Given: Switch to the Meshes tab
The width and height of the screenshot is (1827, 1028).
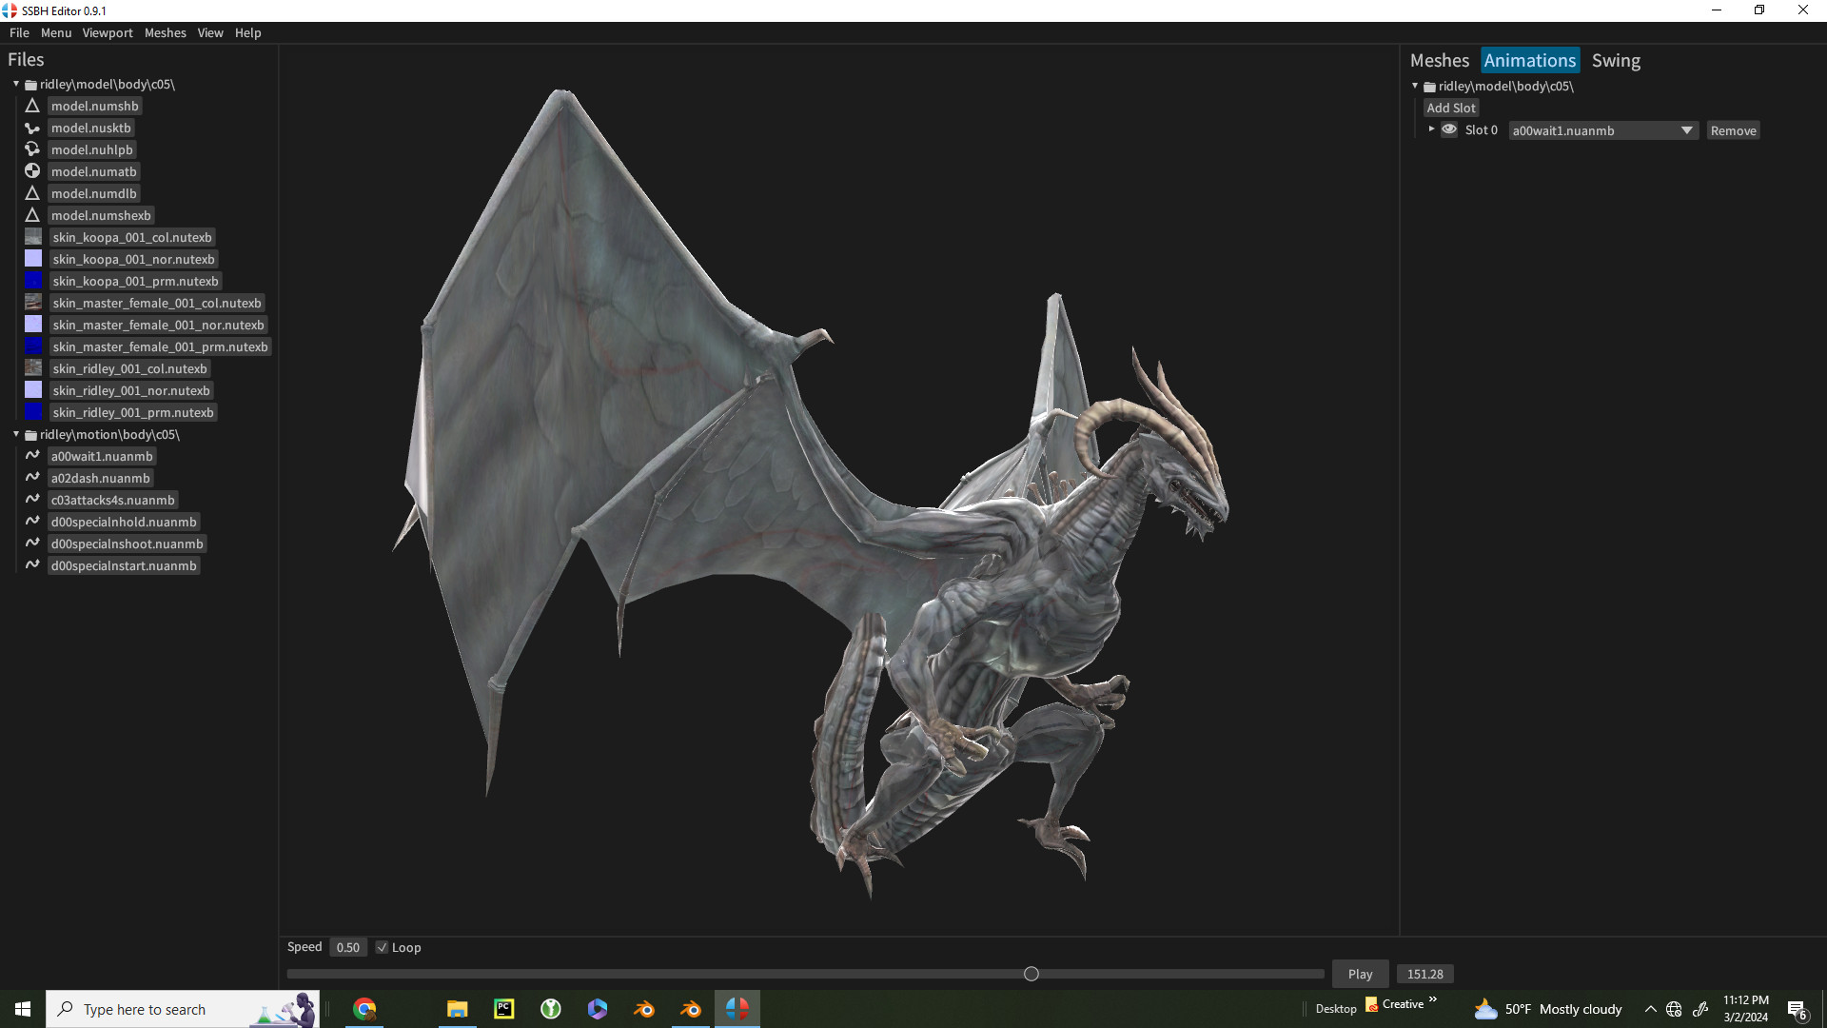Looking at the screenshot, I should coord(1440,60).
